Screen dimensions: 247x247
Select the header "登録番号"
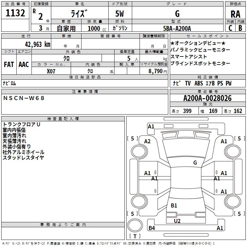pyautogui.click(x=111, y=36)
